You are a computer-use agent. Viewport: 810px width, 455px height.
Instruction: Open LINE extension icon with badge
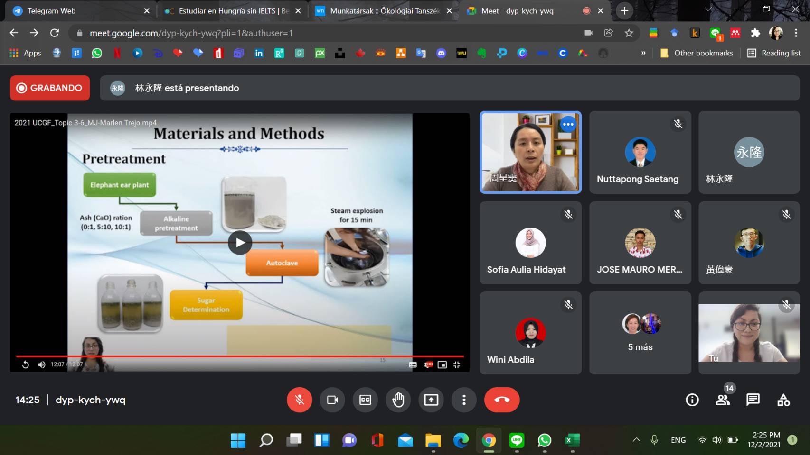[x=716, y=33]
